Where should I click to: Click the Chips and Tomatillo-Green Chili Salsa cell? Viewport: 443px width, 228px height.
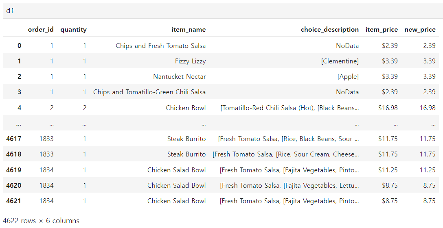(149, 92)
